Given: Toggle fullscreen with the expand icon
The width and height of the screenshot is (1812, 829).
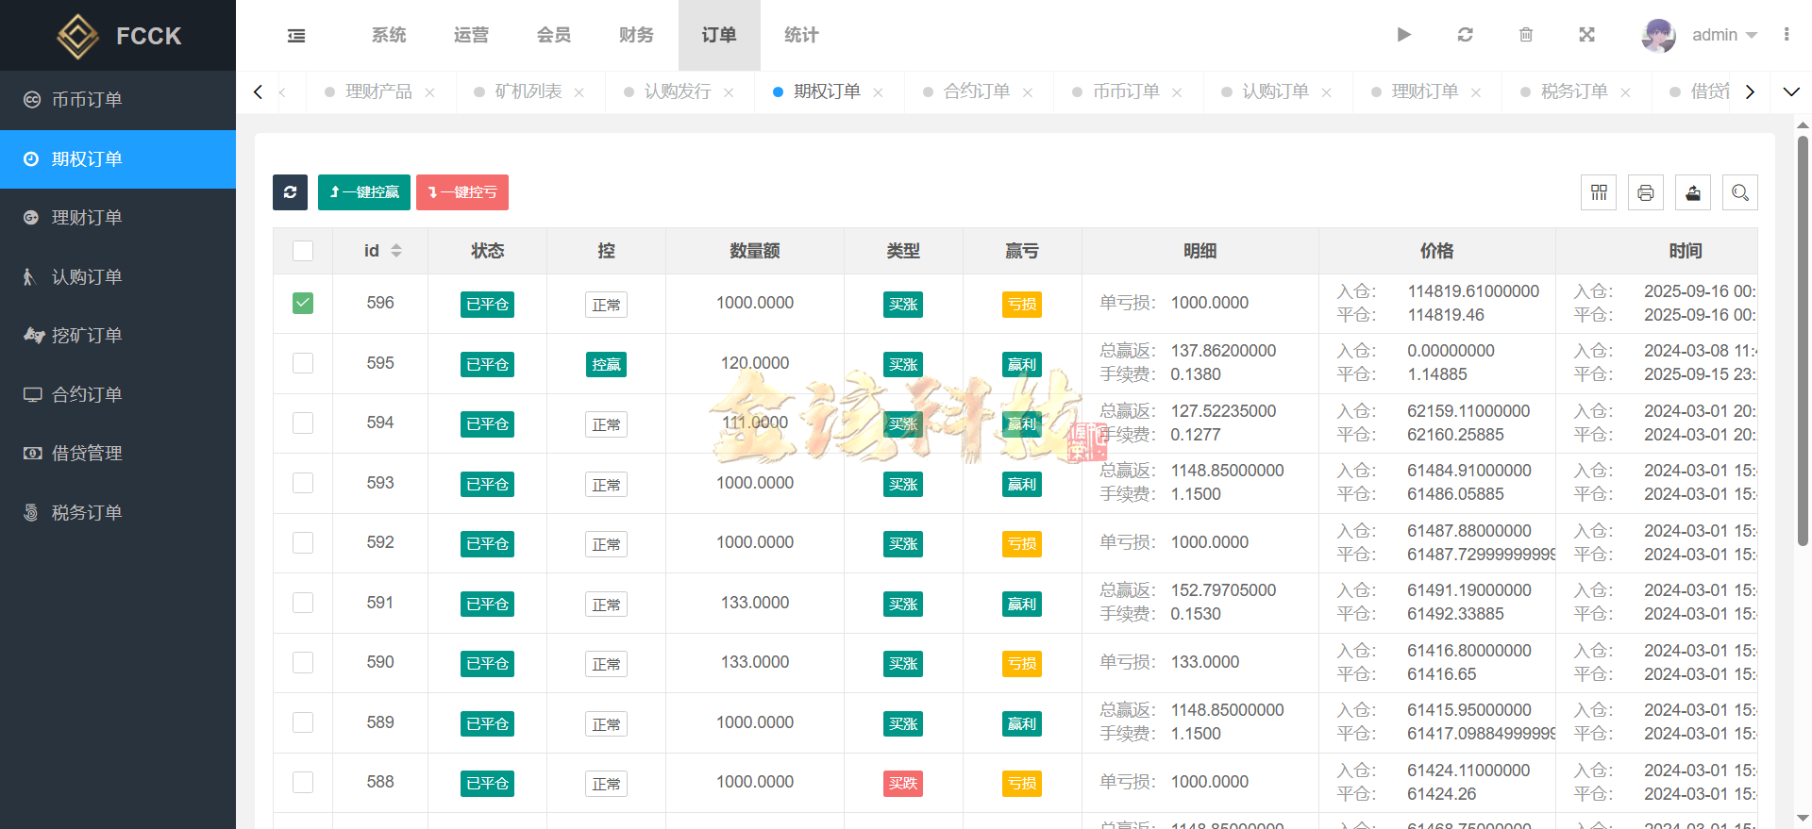Looking at the screenshot, I should pyautogui.click(x=1586, y=35).
